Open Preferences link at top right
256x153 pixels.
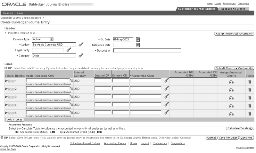click(229, 4)
